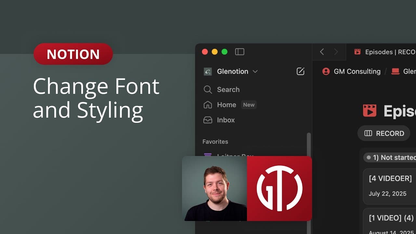
Task: Open Home using its house icon
Action: pos(208,105)
